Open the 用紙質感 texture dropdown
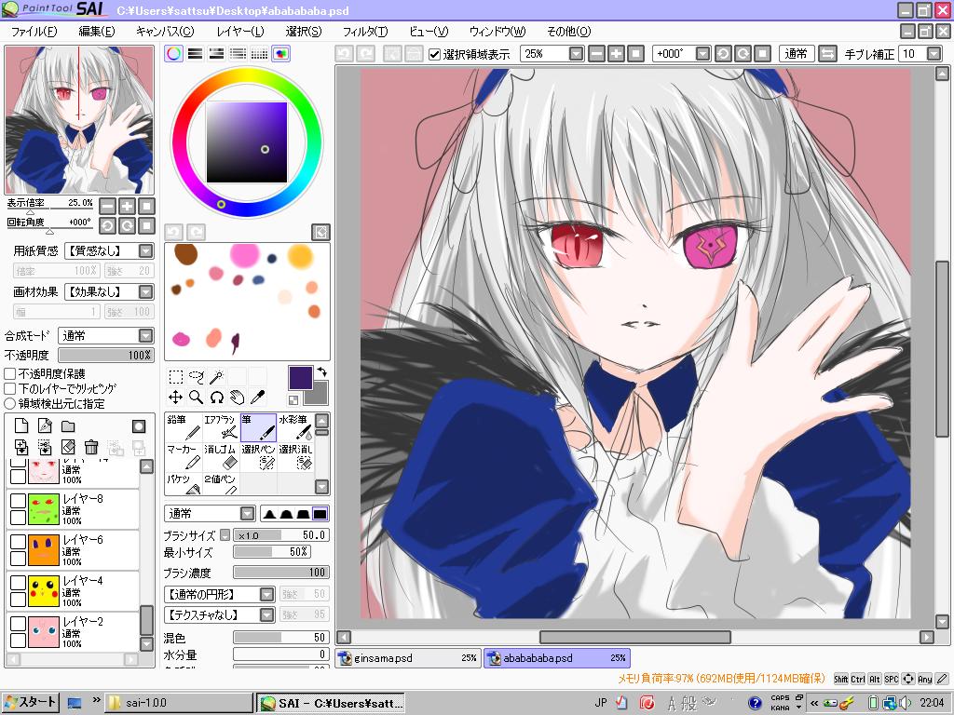Screen dimensions: 954x715 pyautogui.click(x=145, y=251)
